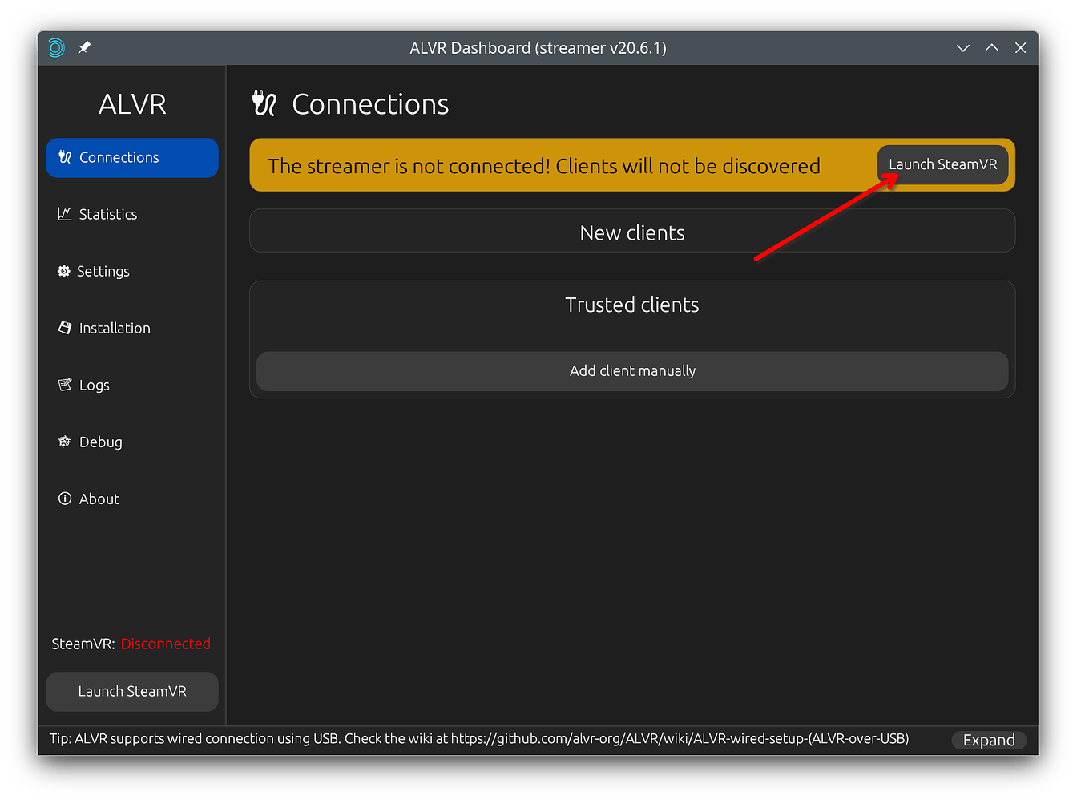Select the About info icon
The height and width of the screenshot is (800, 1077).
(x=64, y=499)
